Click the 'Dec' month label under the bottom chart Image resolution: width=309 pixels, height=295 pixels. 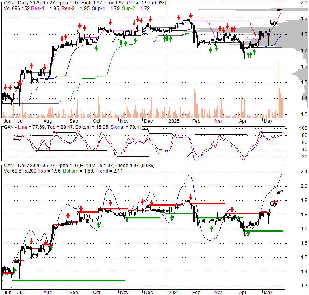click(148, 293)
